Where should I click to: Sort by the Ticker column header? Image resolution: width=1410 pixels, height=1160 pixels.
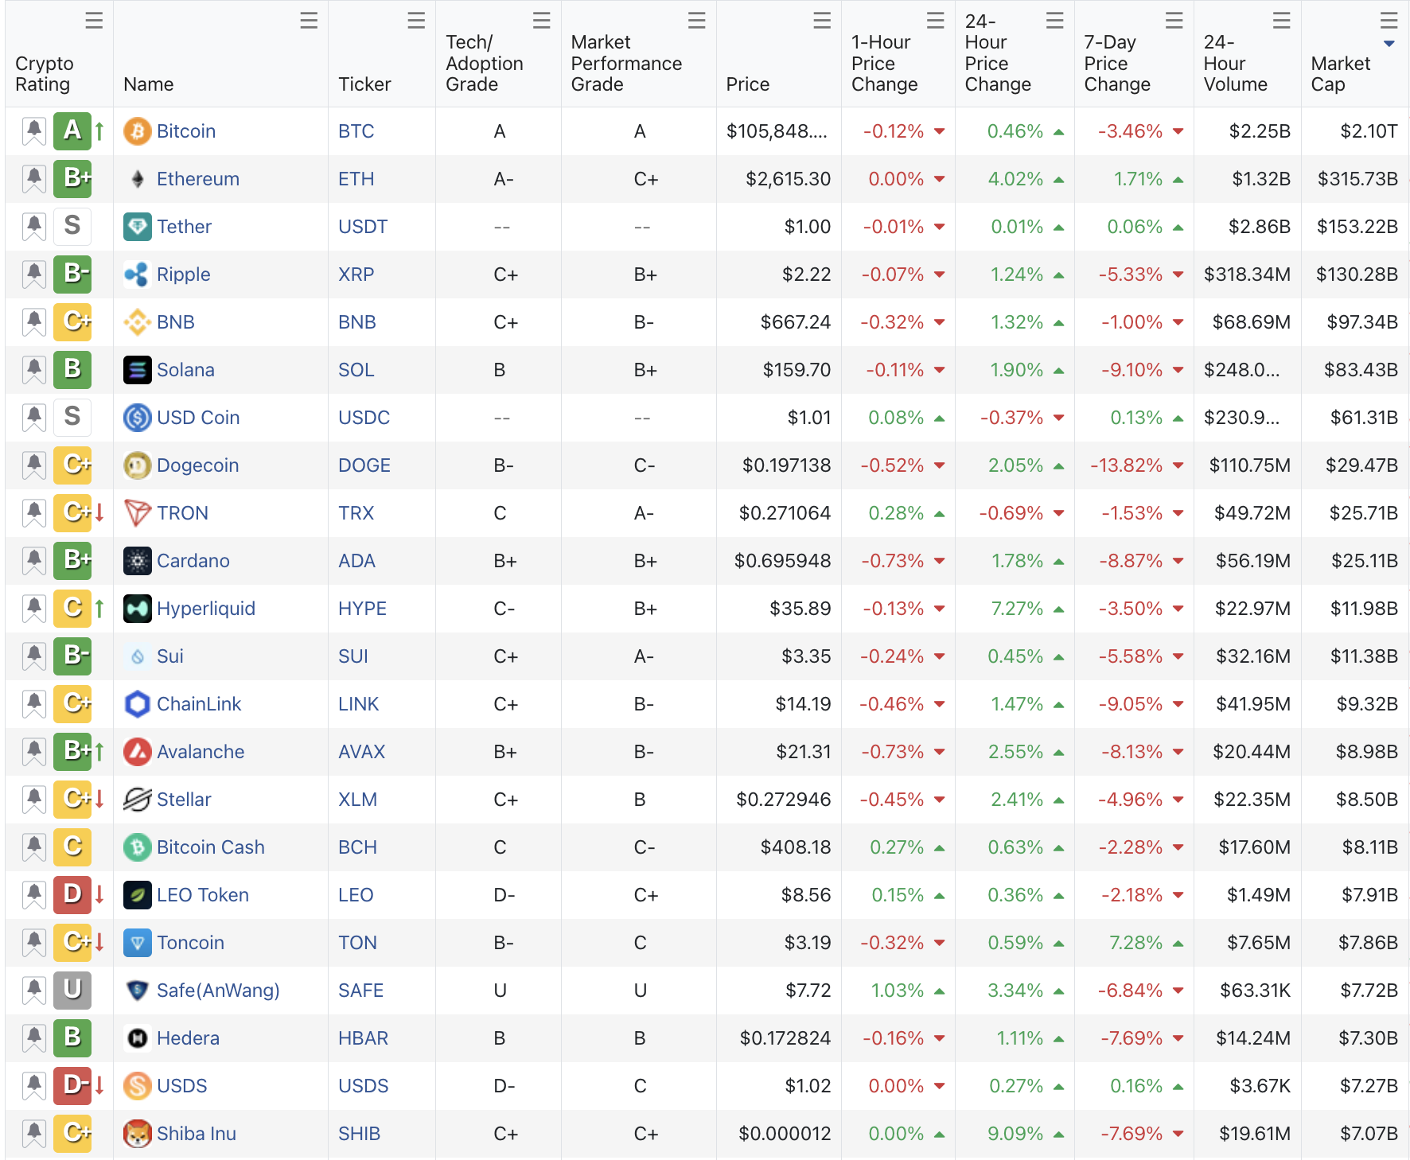coord(364,84)
